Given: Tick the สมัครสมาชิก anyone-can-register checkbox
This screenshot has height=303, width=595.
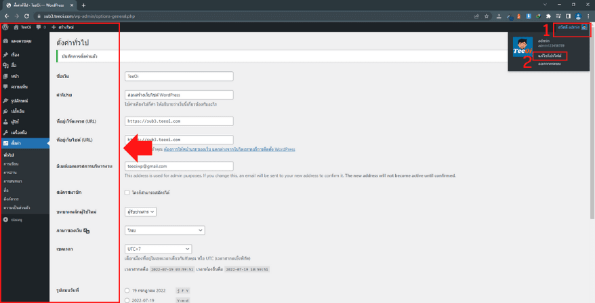Looking at the screenshot, I should (x=127, y=193).
